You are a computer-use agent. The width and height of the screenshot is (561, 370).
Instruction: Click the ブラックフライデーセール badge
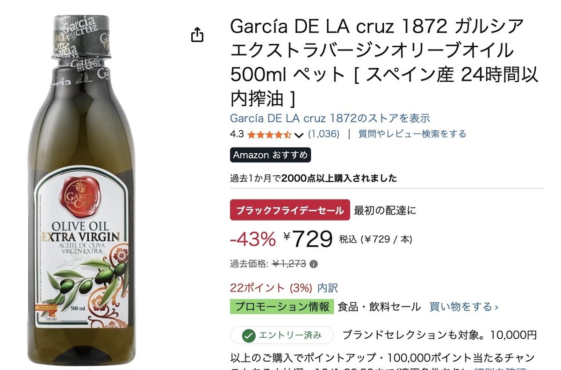point(290,210)
